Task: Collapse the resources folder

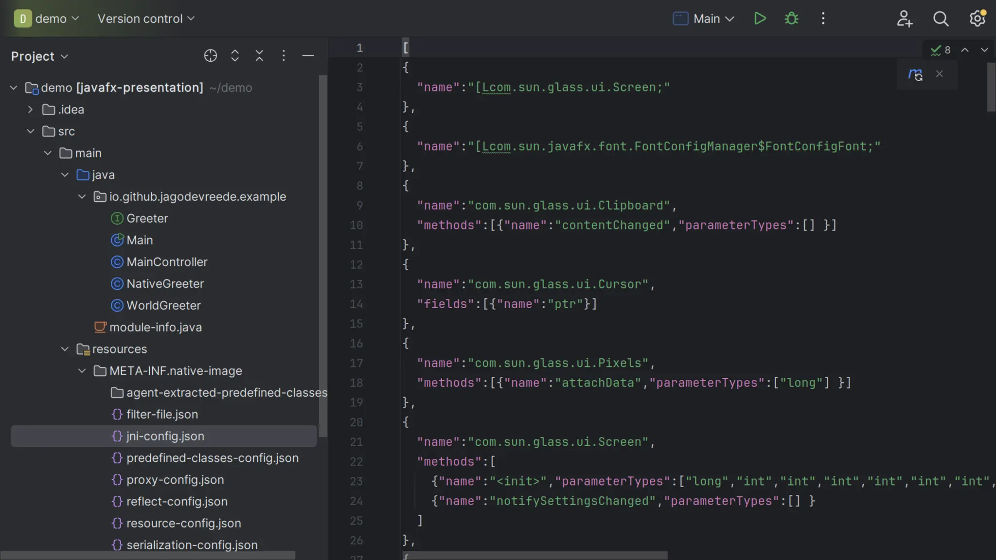Action: coord(65,349)
